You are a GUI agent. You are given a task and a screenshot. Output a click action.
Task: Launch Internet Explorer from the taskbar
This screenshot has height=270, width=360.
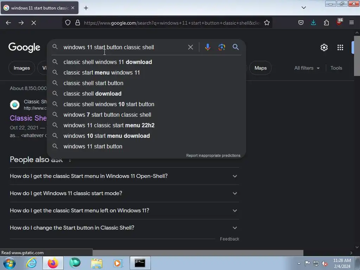point(31,263)
